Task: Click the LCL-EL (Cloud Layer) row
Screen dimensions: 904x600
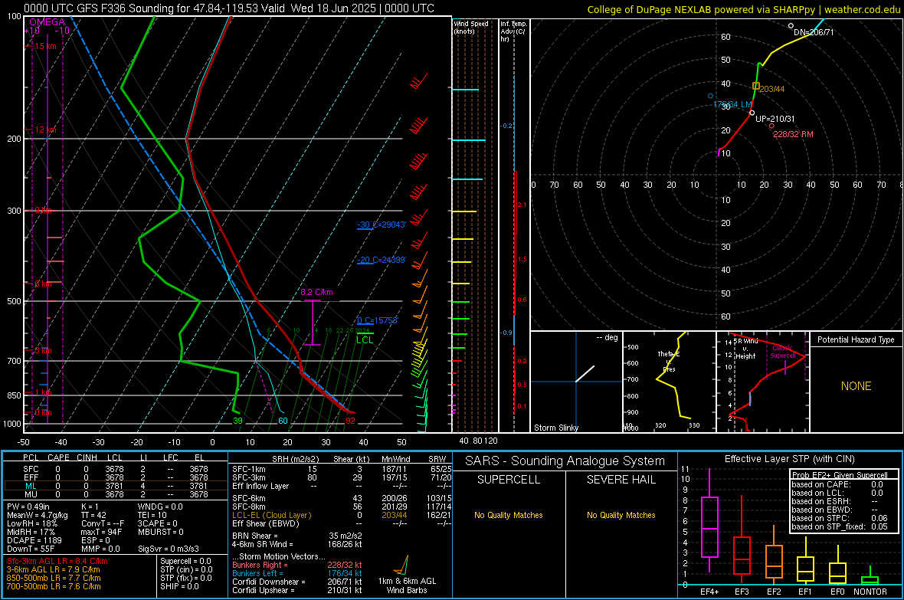Action: [342, 515]
